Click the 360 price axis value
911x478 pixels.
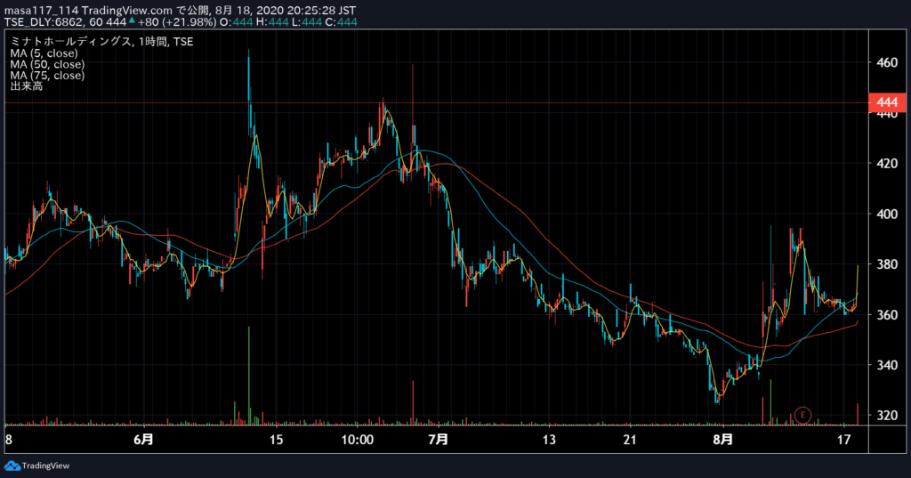887,314
